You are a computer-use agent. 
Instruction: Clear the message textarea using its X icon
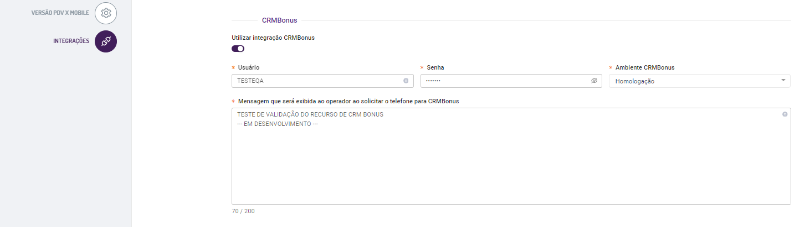point(785,114)
